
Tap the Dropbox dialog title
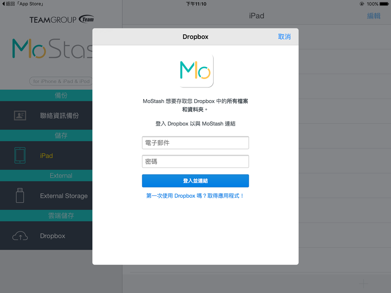[x=195, y=37]
